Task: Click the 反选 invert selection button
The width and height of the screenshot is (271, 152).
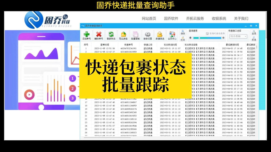Action: point(254,39)
